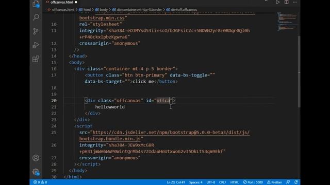Open the Search view
Viewport: 330px width, 185px height.
36,17
